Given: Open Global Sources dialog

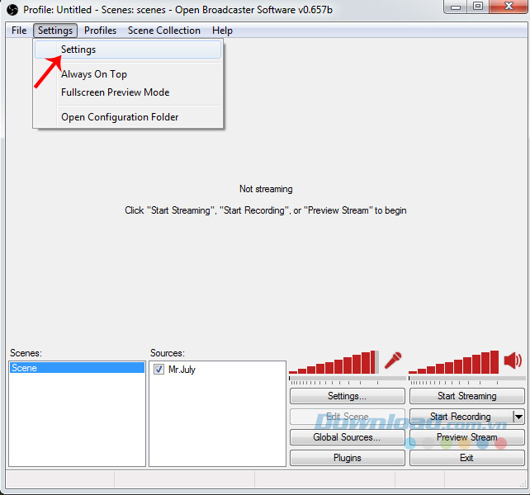Looking at the screenshot, I should click(347, 437).
